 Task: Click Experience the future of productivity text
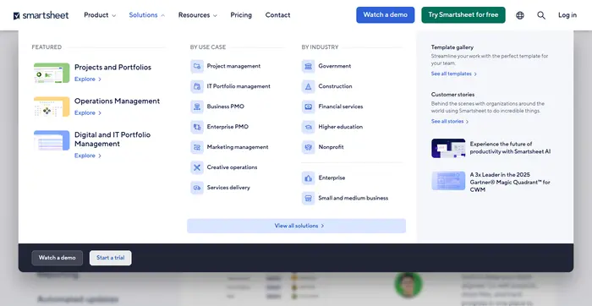pos(510,148)
